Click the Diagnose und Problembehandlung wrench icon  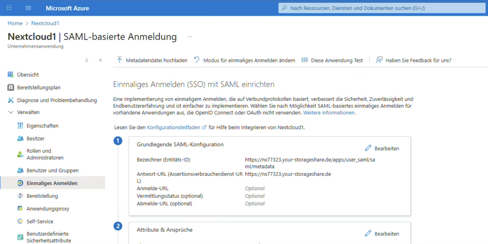click(x=11, y=101)
